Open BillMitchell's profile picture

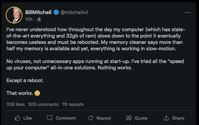pos(14,15)
